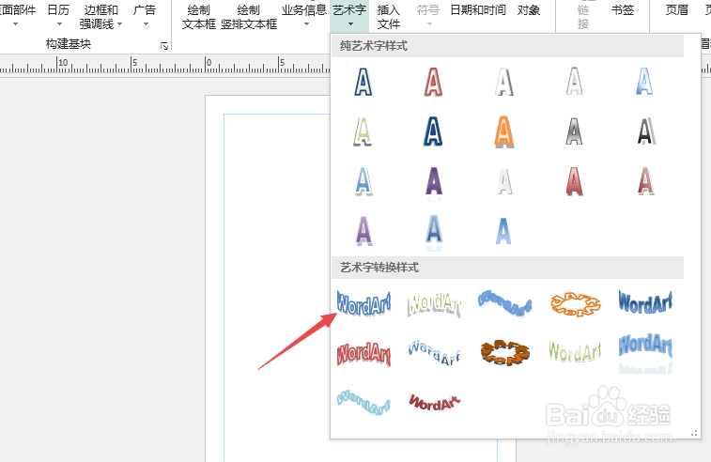The image size is (711, 462).
Task: Click the horizontal ruler at mark 10
Action: tap(62, 64)
